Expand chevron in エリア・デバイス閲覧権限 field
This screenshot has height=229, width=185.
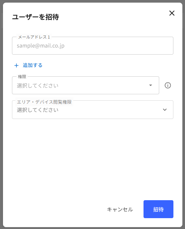pos(165,110)
